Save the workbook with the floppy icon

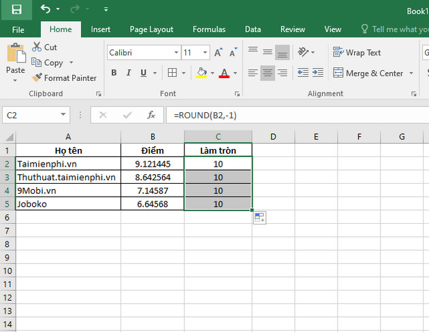click(x=16, y=10)
